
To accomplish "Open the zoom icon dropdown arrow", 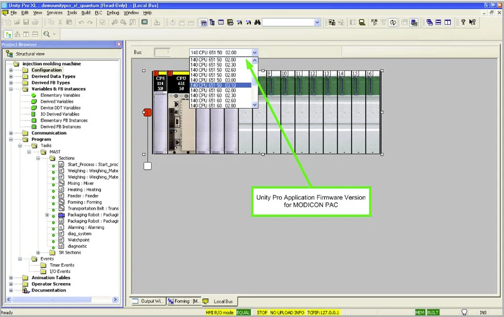I will click(54, 34).
